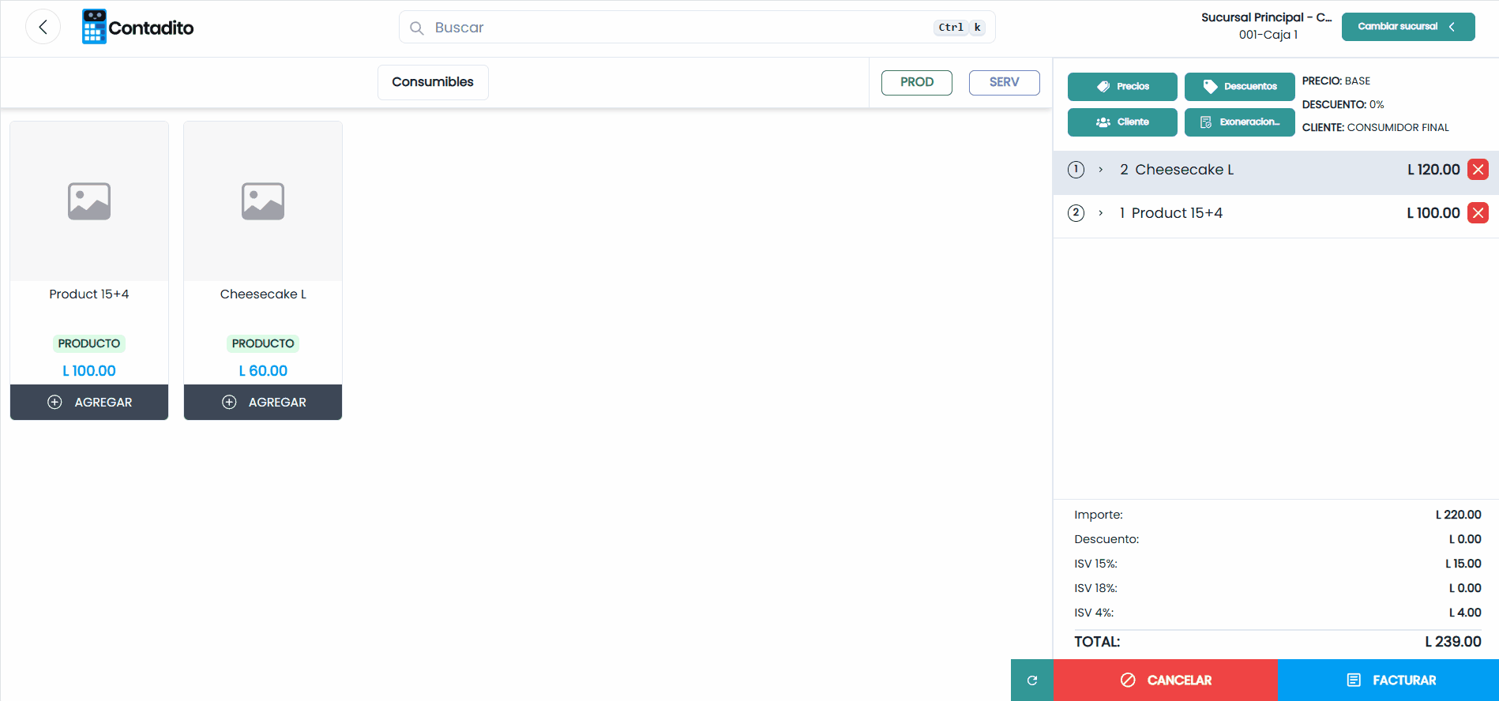The width and height of the screenshot is (1499, 701).
Task: Click the Importe value L 220.00
Action: pyautogui.click(x=1458, y=515)
